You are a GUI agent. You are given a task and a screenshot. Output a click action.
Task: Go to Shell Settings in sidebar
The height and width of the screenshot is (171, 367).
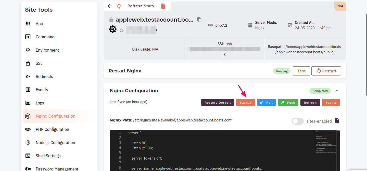(48, 156)
